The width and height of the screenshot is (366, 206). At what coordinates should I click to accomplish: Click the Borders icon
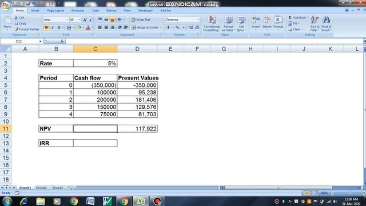pyautogui.click(x=69, y=27)
